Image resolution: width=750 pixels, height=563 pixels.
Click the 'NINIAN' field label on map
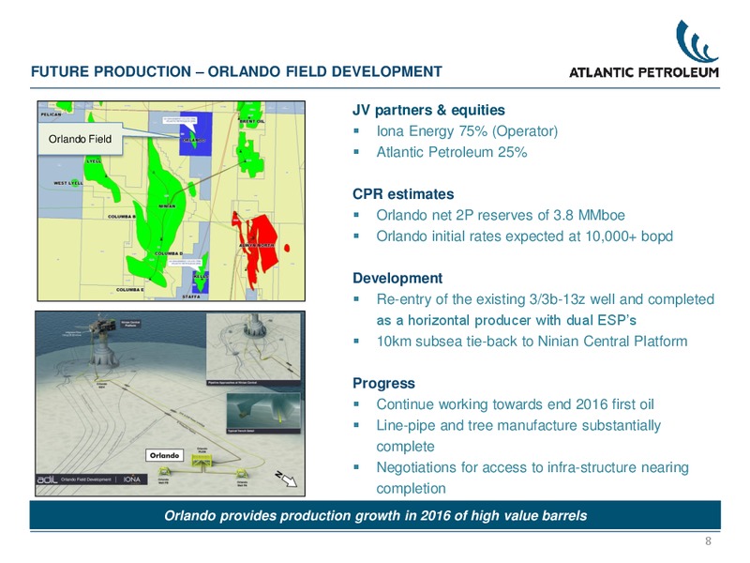(167, 206)
